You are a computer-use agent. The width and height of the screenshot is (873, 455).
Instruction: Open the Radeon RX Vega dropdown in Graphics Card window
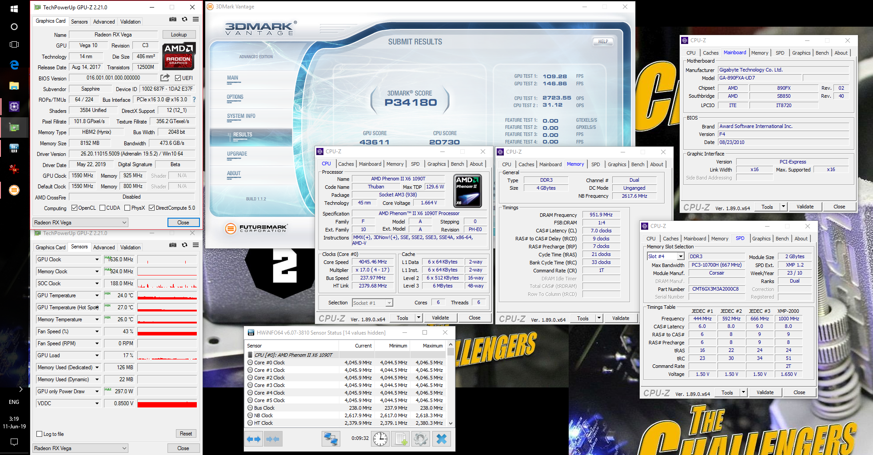coord(80,222)
